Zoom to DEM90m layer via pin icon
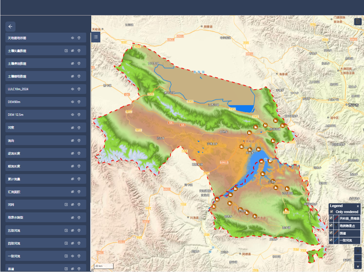Screen dimensions: 364x272 point(79,102)
